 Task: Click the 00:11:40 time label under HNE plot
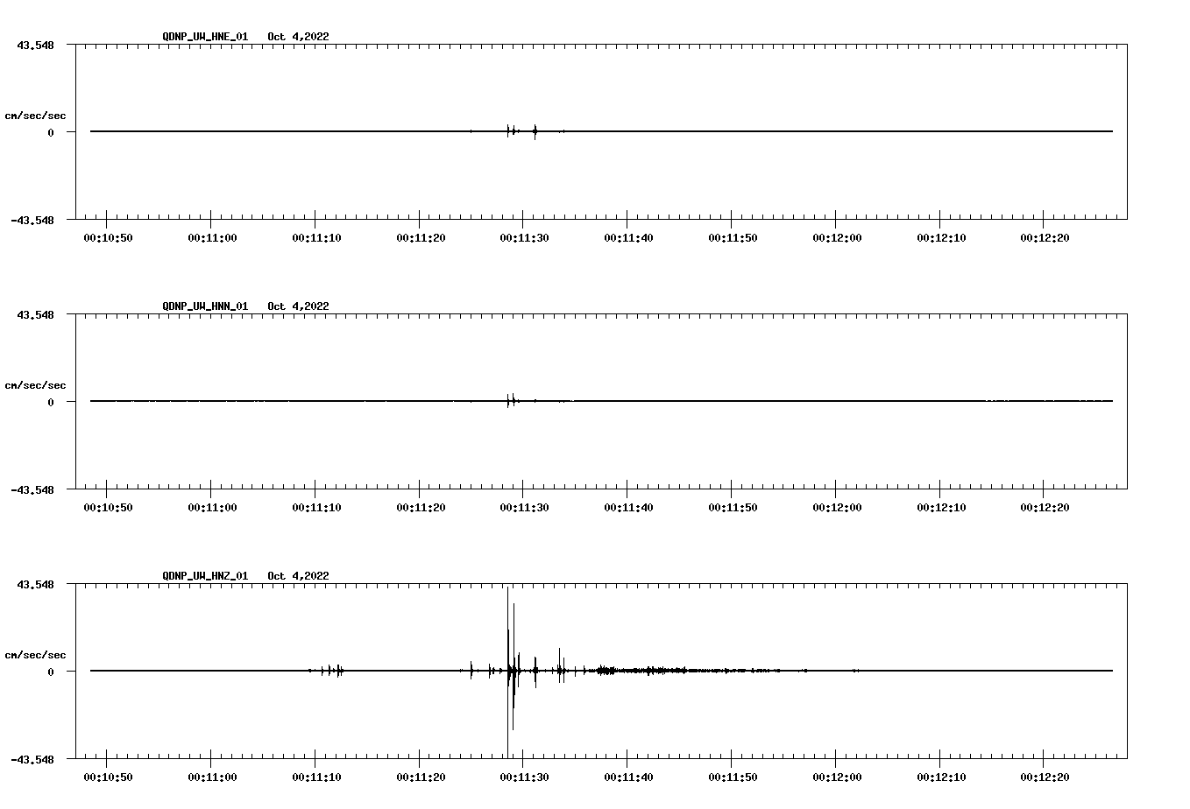click(x=629, y=238)
